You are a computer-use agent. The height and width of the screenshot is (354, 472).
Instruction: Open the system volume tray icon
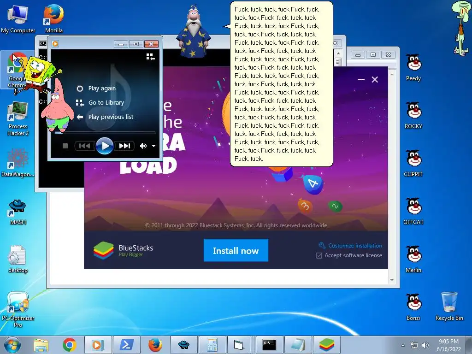tap(425, 345)
